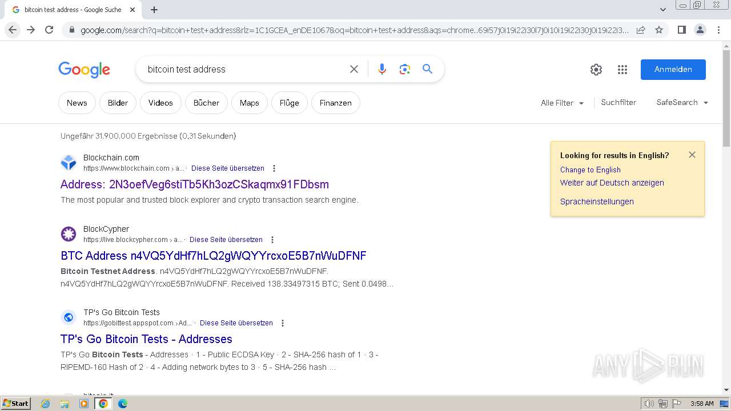Image resolution: width=731 pixels, height=411 pixels.
Task: Select the Bilder filter tab
Action: 118,103
